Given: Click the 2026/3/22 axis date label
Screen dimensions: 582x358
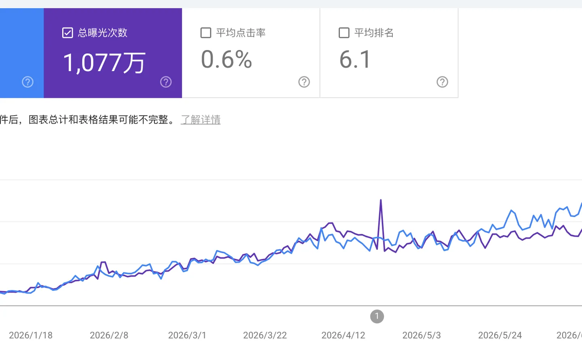Looking at the screenshot, I should (265, 335).
